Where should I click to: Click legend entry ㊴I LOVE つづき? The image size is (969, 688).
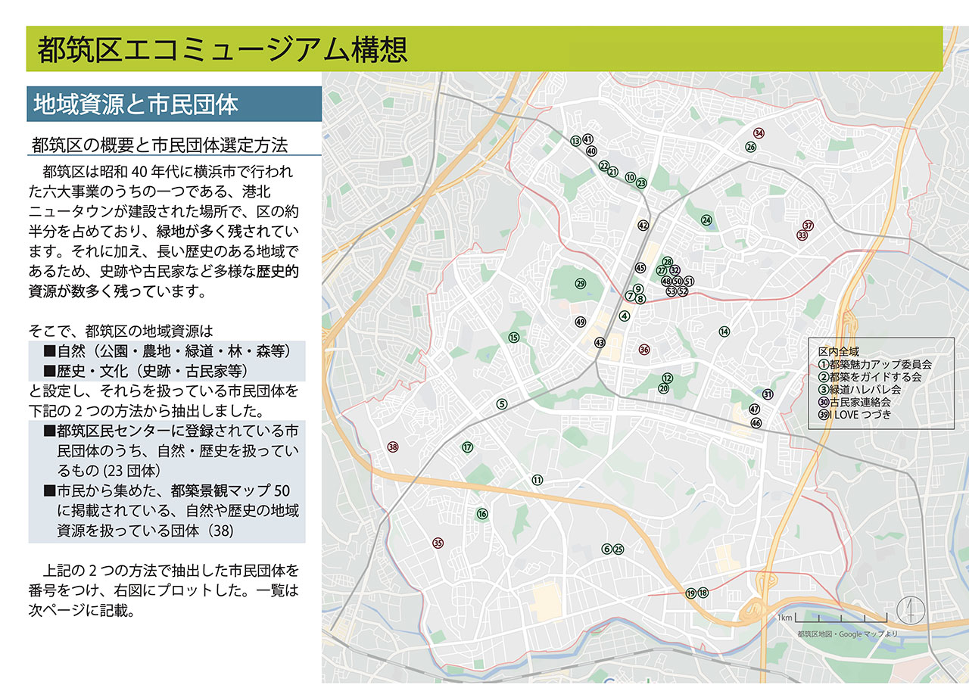point(855,415)
